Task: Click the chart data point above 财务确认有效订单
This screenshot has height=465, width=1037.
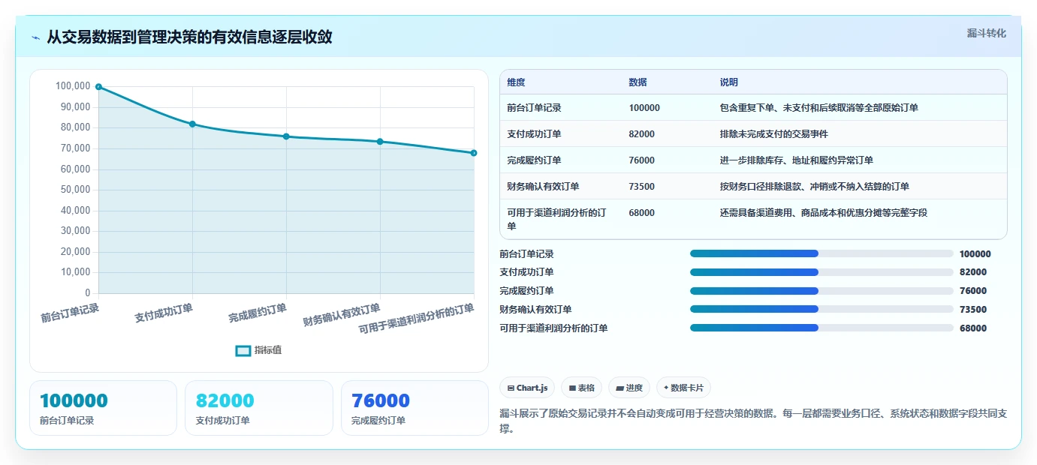Action: 380,142
